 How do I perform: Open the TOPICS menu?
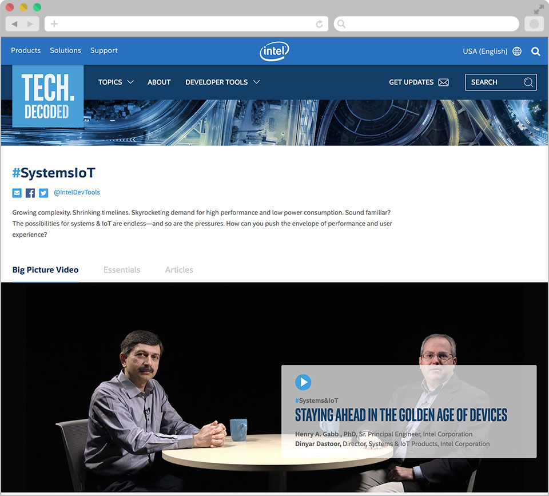click(x=110, y=82)
